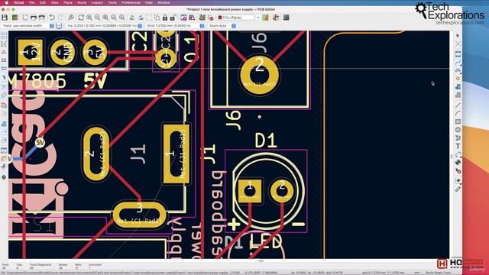Open the track width dropdown
Viewport: 489px width, 275px height.
28,26
